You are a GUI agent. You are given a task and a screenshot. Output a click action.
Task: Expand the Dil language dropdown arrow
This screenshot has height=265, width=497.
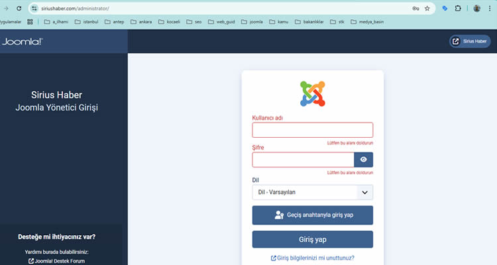point(365,192)
